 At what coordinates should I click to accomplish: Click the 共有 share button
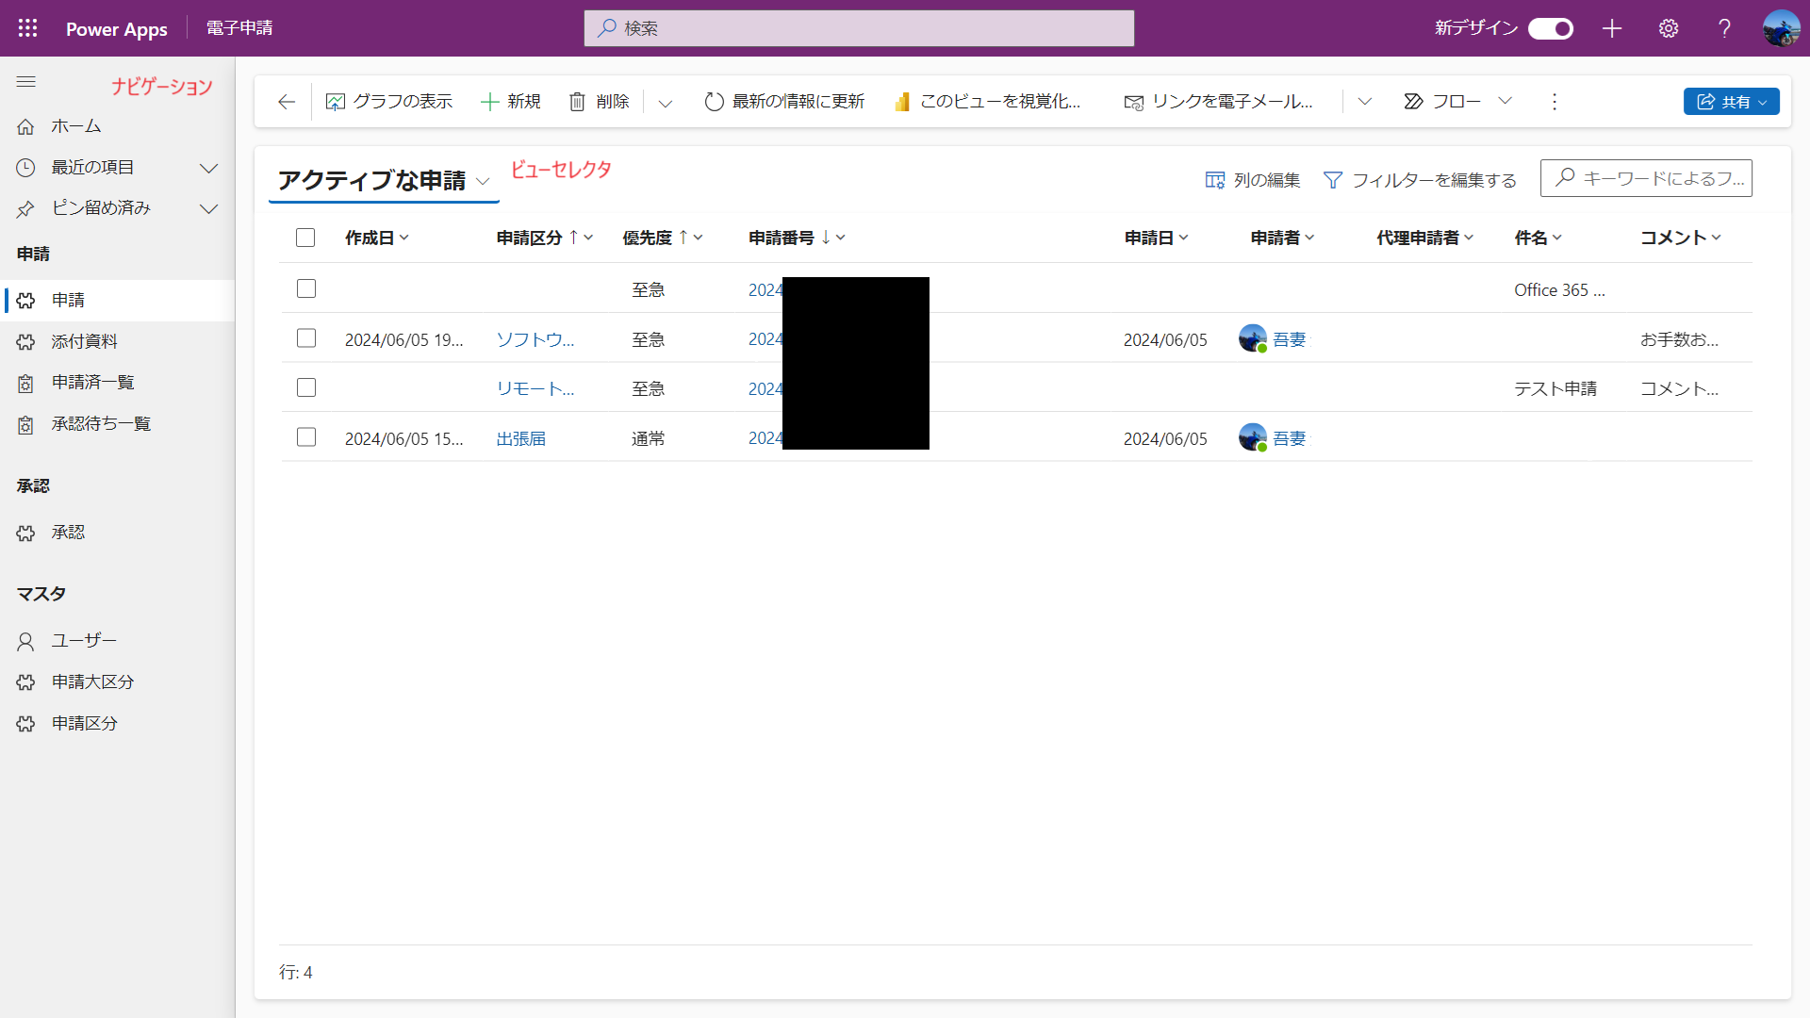click(1731, 102)
